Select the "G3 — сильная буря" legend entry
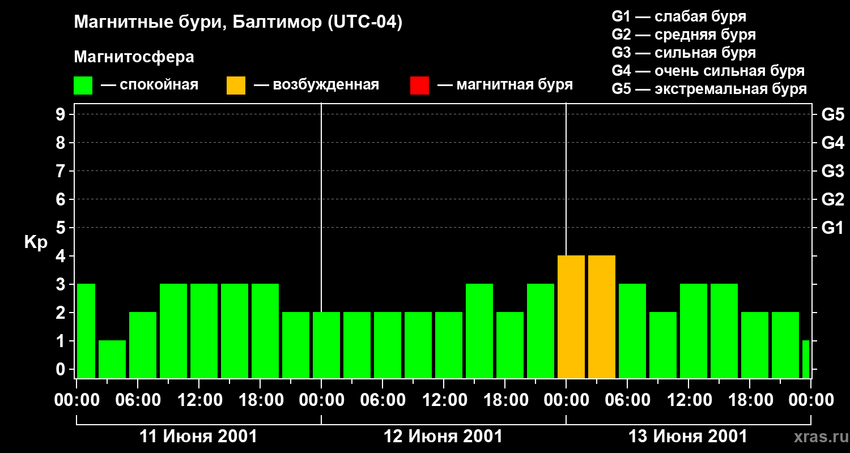Image resolution: width=850 pixels, height=453 pixels. coord(683,53)
